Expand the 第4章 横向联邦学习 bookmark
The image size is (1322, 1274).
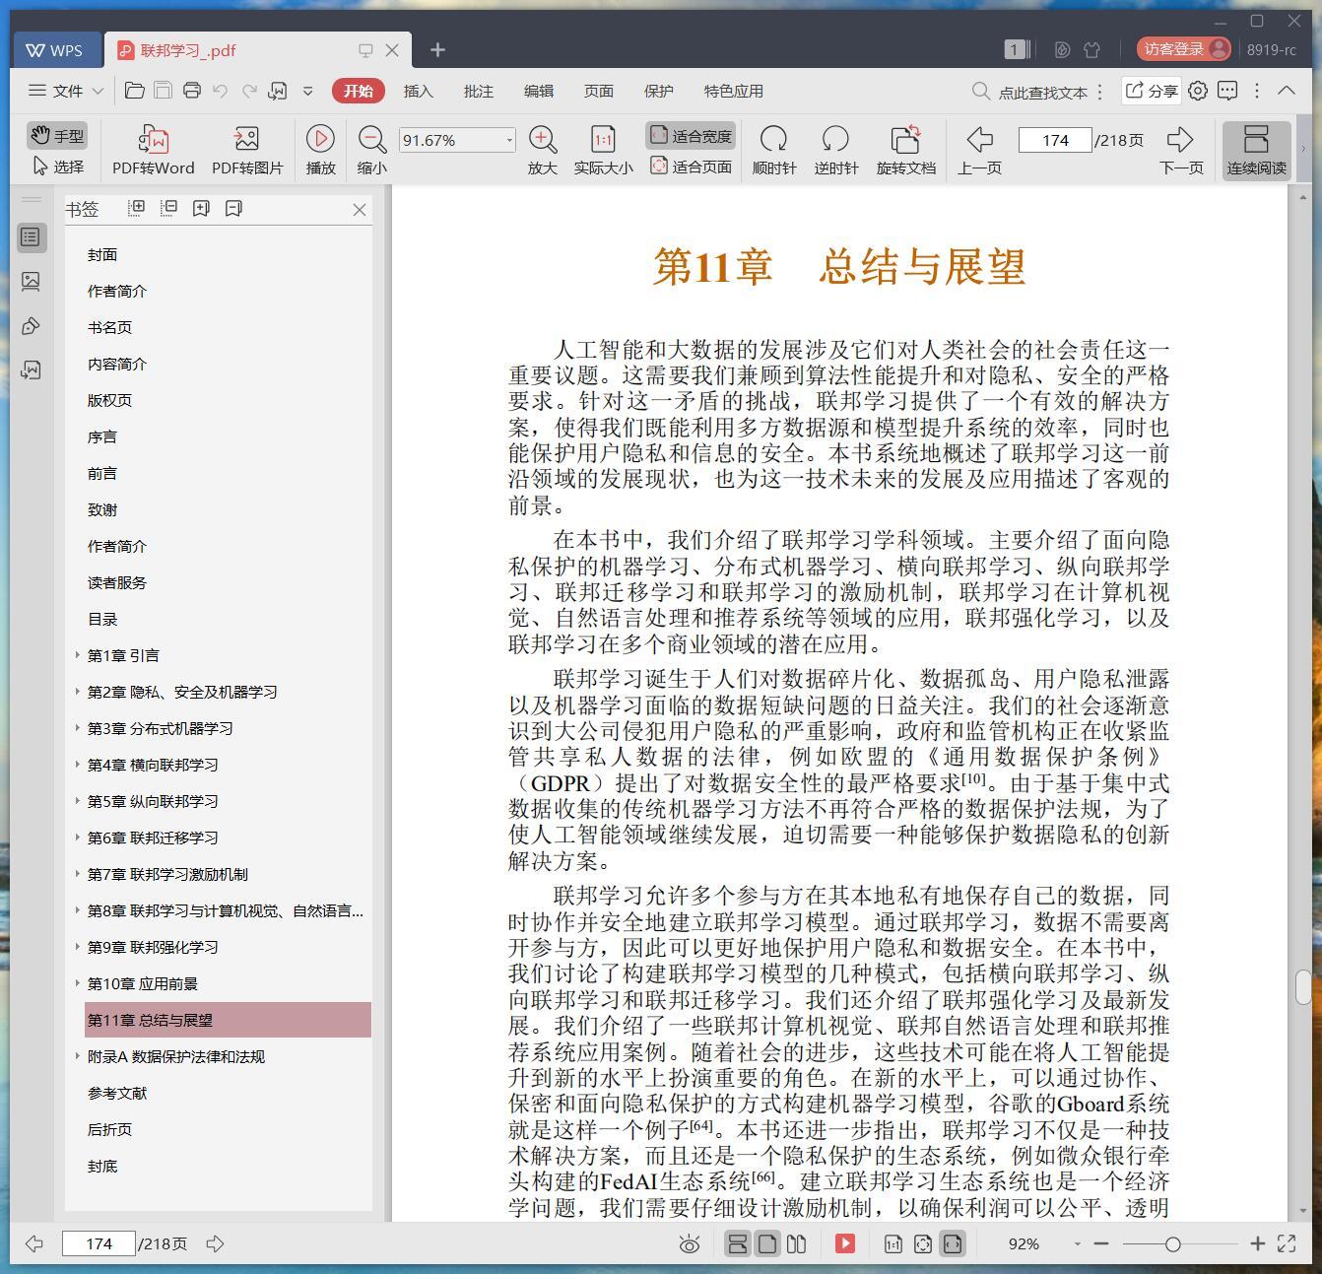pyautogui.click(x=77, y=764)
